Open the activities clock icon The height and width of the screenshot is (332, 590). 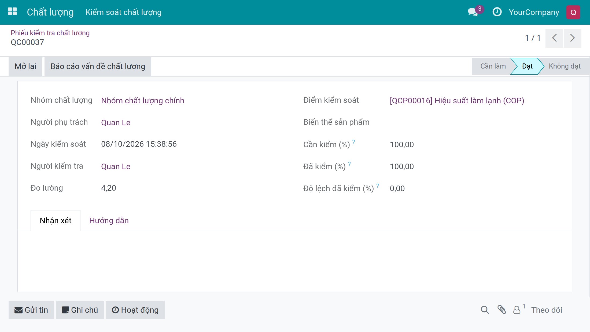click(497, 12)
